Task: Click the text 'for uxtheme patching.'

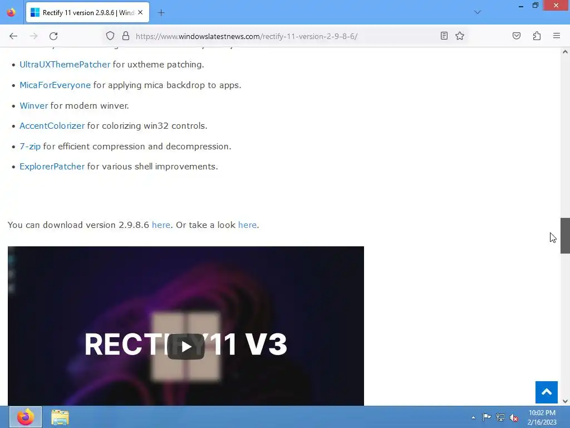Action: pos(158,65)
